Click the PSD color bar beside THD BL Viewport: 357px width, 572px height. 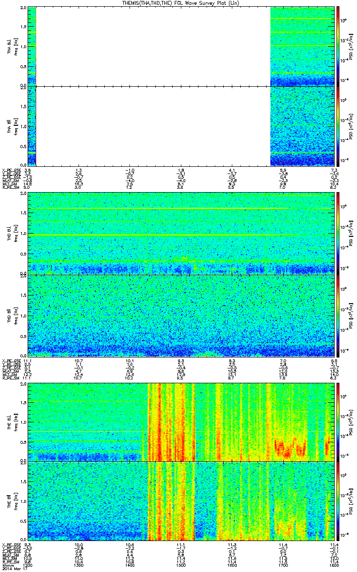[339, 234]
